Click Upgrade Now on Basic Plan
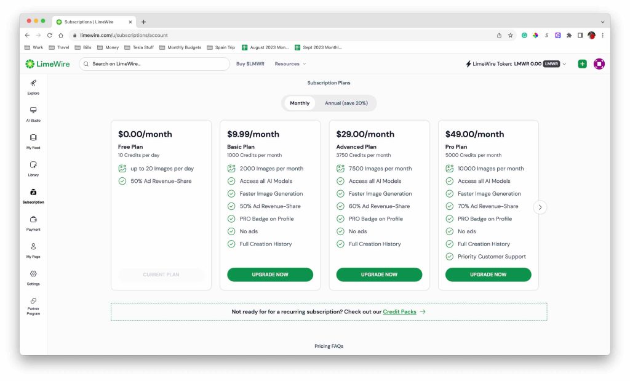Viewport: 630px width, 381px height. pos(270,275)
